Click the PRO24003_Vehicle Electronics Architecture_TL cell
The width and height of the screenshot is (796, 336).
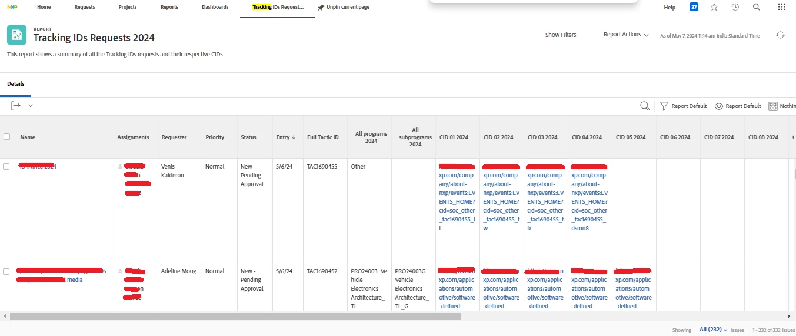(369, 288)
